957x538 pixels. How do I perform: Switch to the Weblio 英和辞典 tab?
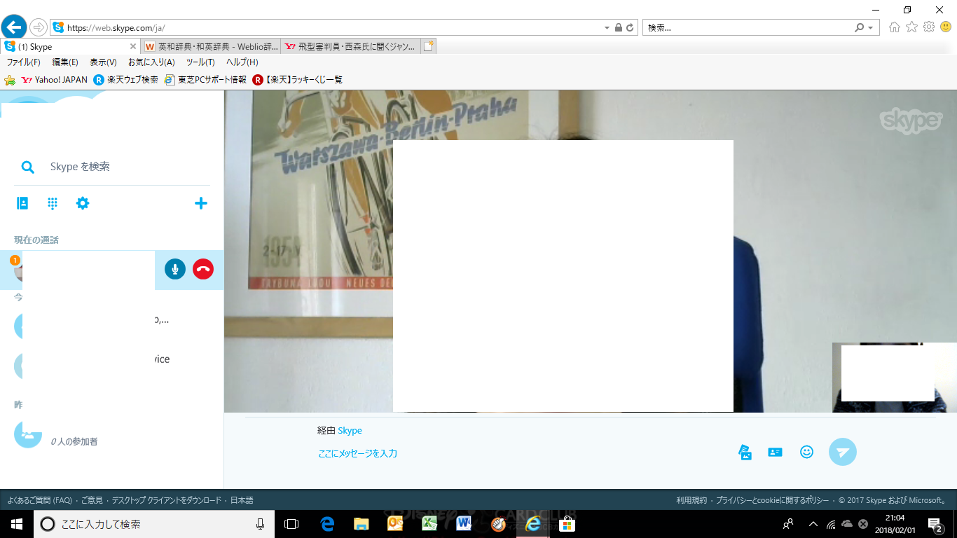click(211, 47)
